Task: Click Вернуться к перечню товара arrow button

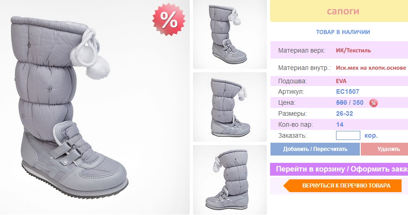Action: [342, 186]
